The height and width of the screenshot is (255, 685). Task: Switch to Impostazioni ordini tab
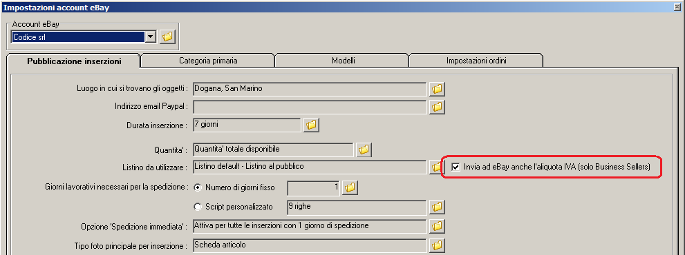pos(476,61)
